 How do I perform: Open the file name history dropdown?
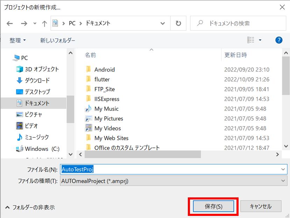pyautogui.click(x=283, y=169)
